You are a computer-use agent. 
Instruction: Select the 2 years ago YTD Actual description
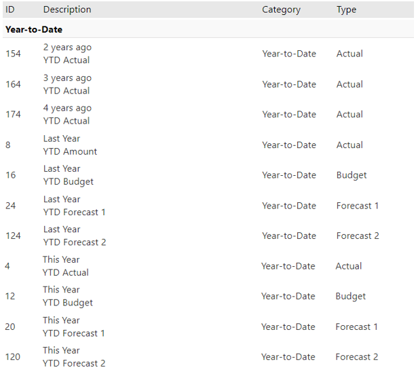pos(67,54)
